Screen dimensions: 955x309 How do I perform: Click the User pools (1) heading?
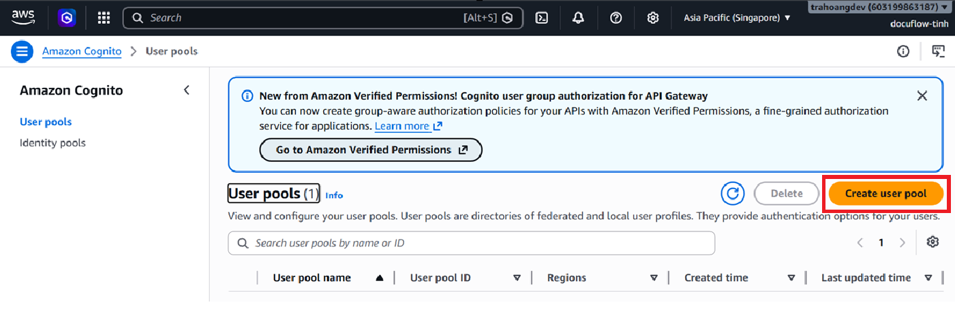[273, 194]
